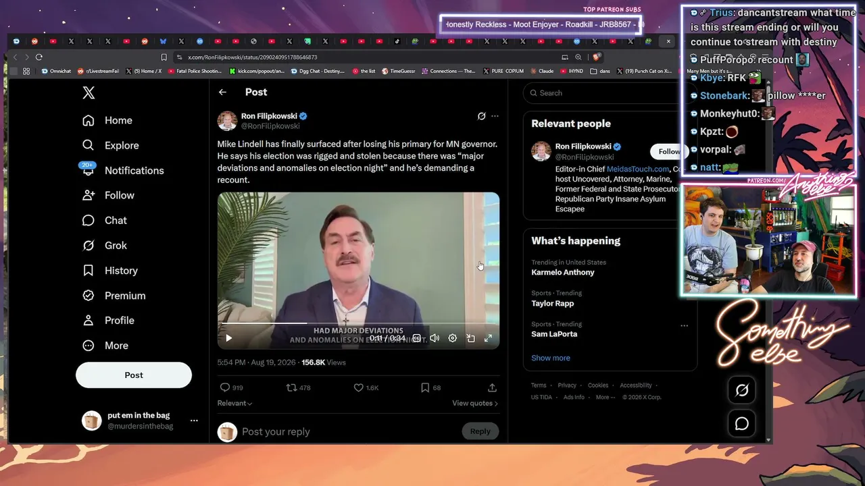Enter fullscreen for the video
The image size is (865, 486).
(488, 338)
